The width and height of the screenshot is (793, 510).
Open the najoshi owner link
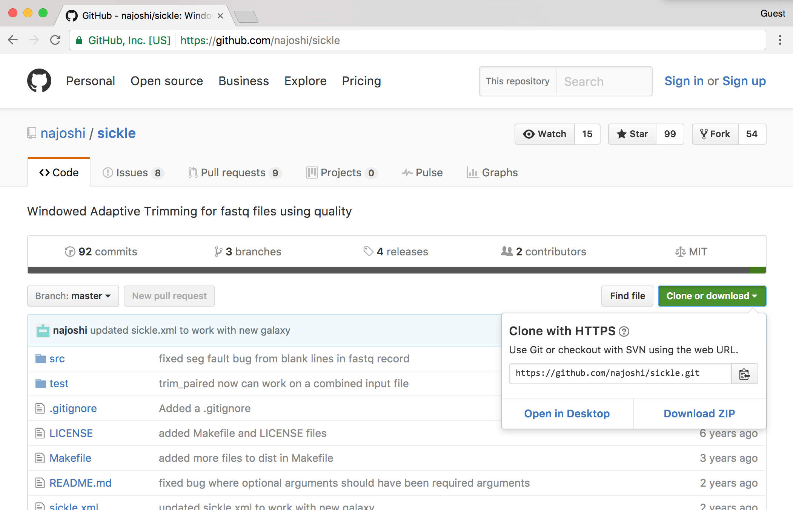pyautogui.click(x=63, y=133)
